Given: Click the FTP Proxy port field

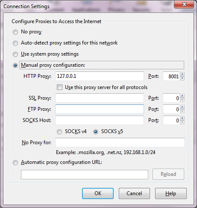Looking at the screenshot, I should (171, 109).
